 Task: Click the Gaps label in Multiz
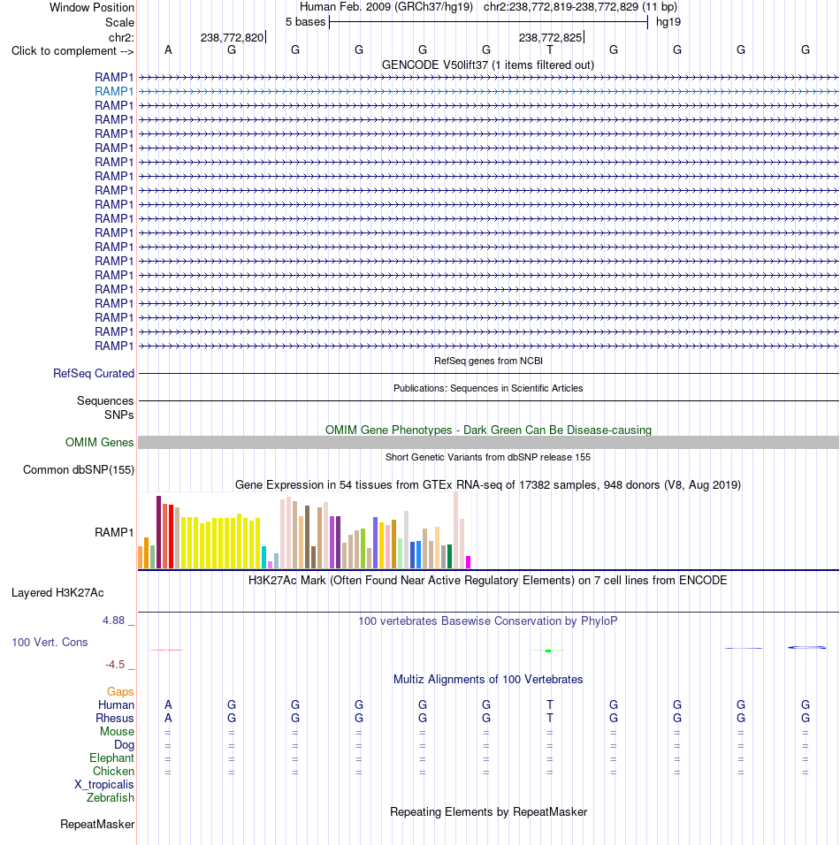120,692
